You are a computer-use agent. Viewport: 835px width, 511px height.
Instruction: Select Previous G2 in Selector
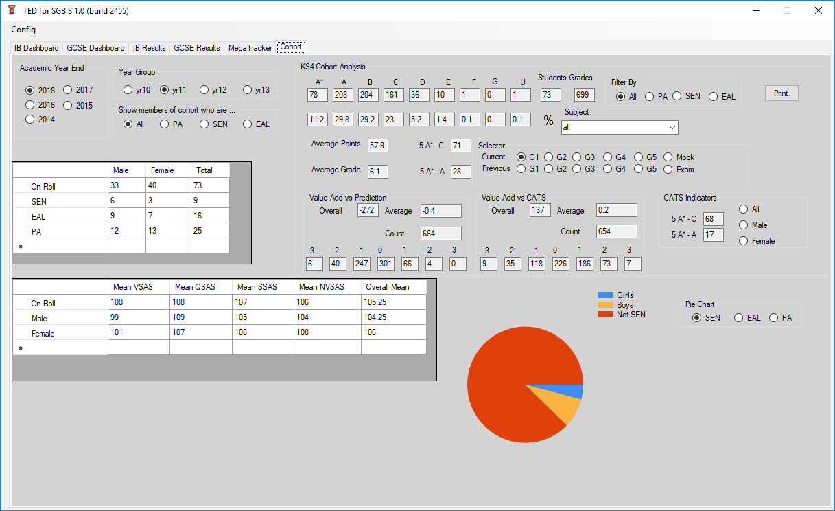coord(556,169)
